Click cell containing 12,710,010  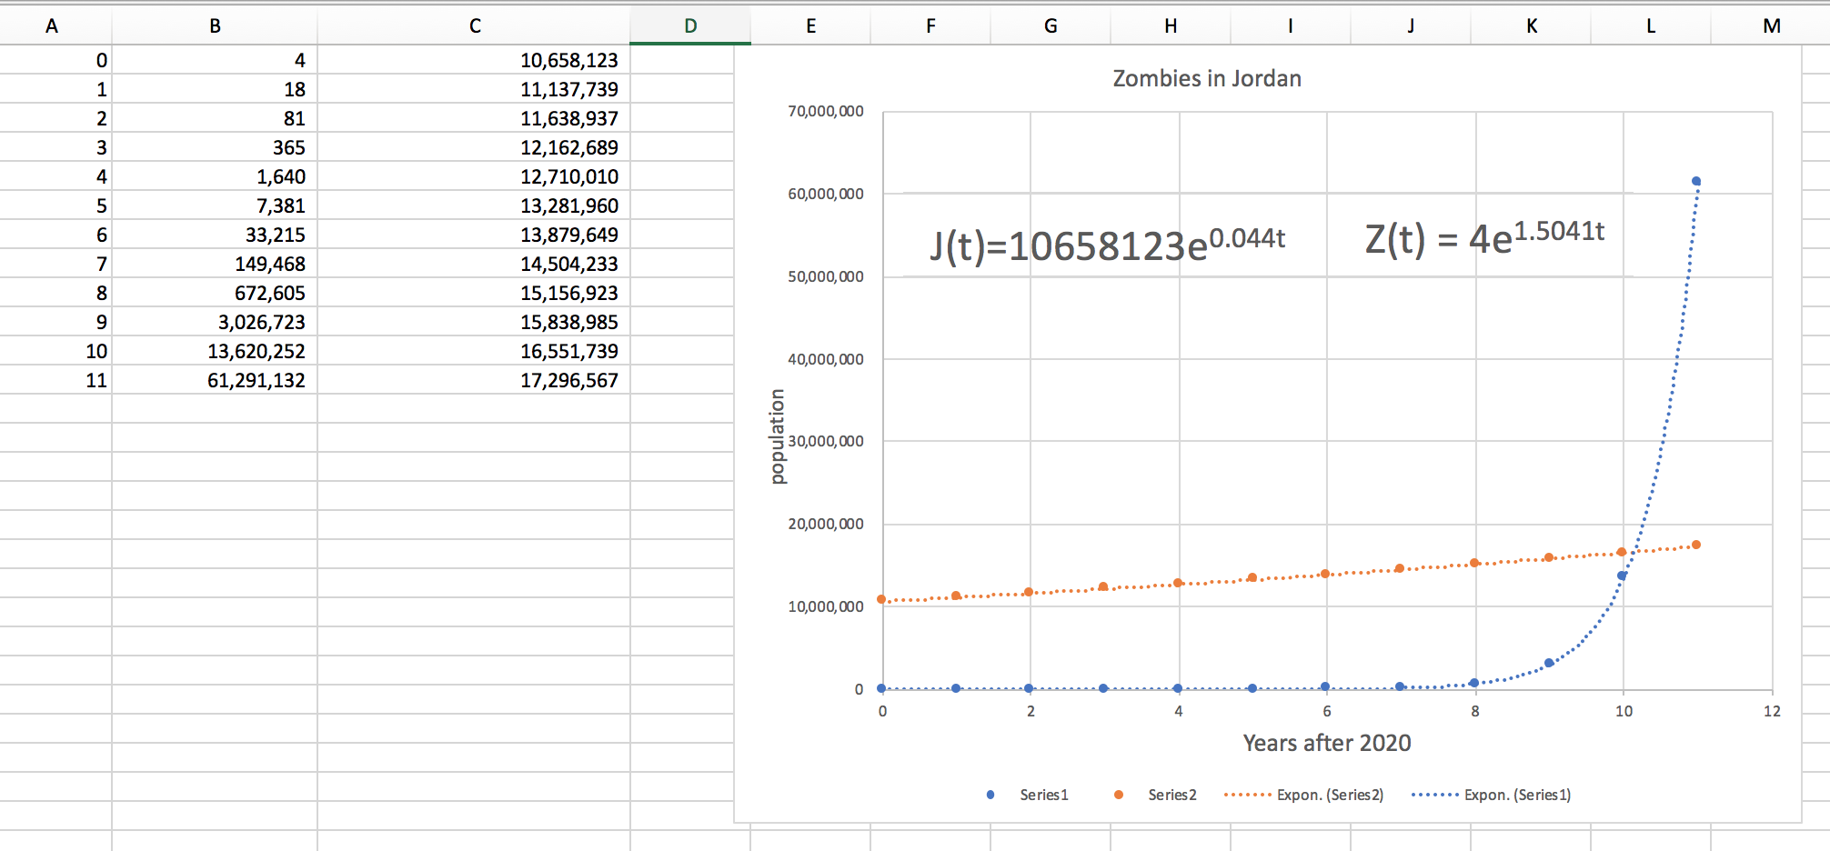[474, 176]
